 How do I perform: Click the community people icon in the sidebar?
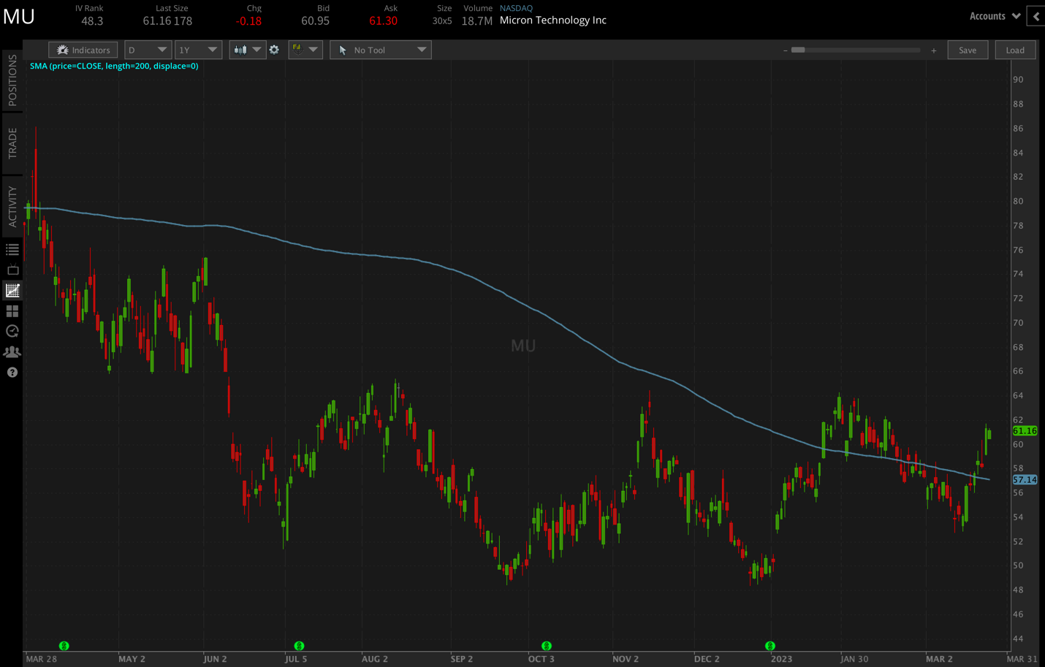point(12,351)
